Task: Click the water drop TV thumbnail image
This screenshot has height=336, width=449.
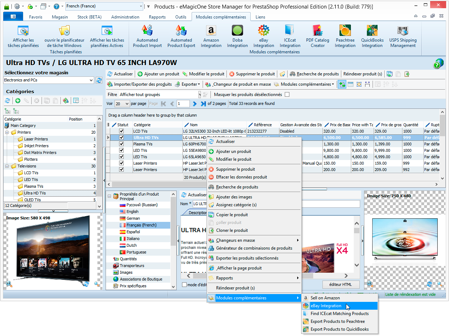Action: coord(404,238)
